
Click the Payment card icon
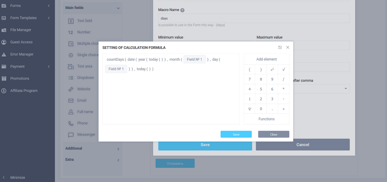(4, 66)
